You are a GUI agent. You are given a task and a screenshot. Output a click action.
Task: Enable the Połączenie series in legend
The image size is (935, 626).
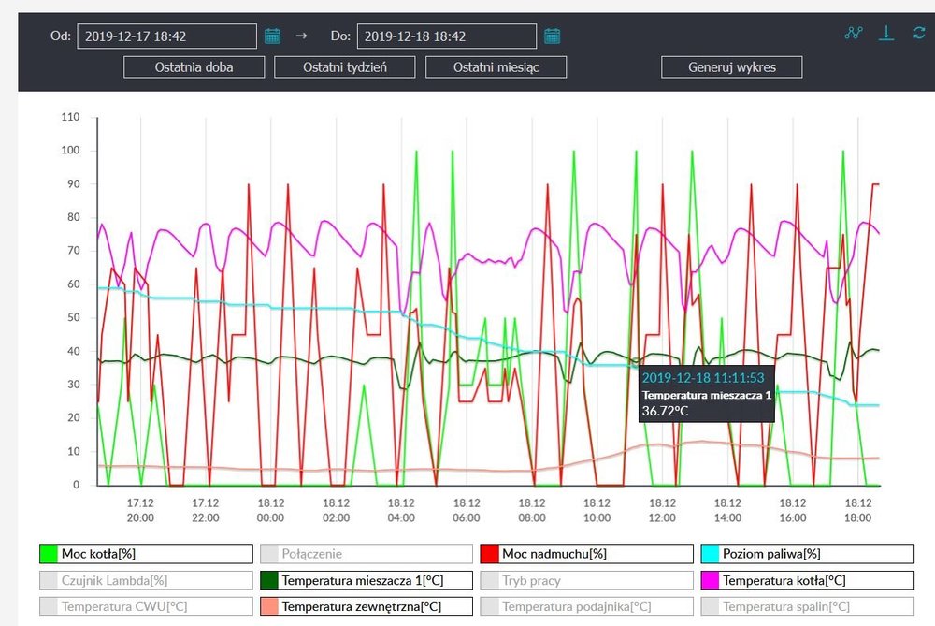(367, 554)
